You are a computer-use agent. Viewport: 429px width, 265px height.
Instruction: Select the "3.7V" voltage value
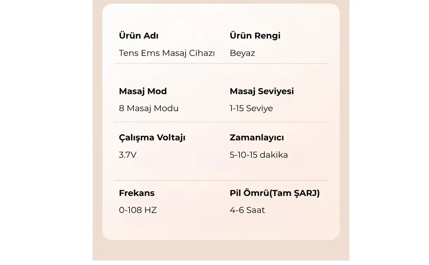128,155
